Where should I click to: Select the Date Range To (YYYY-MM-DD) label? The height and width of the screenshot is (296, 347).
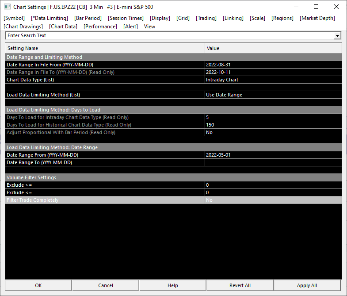[39, 163]
